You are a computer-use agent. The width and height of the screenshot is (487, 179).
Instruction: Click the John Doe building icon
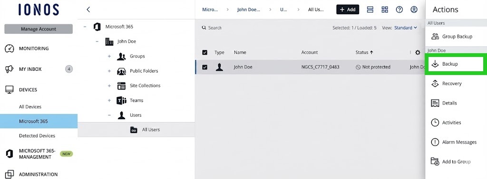pos(109,42)
